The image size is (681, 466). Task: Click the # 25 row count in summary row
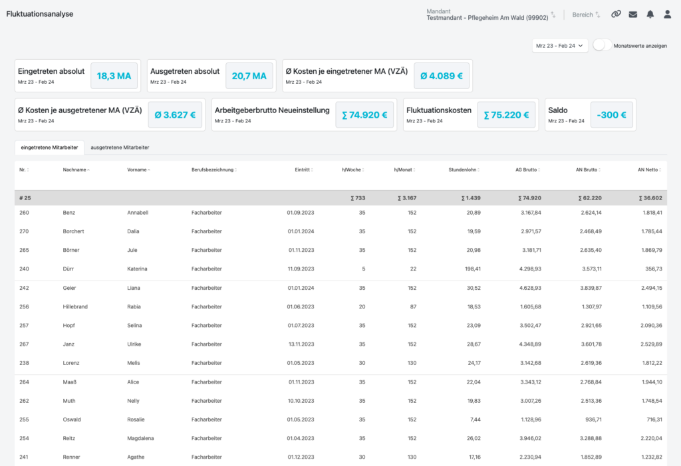[25, 198]
